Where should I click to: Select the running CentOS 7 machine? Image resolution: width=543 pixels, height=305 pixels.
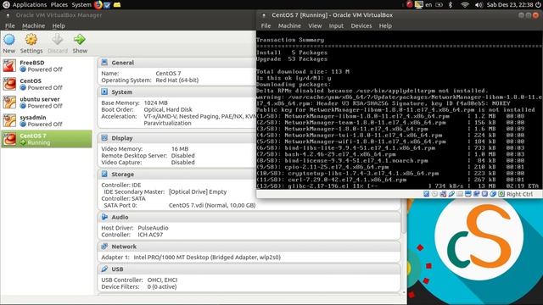[47, 139]
